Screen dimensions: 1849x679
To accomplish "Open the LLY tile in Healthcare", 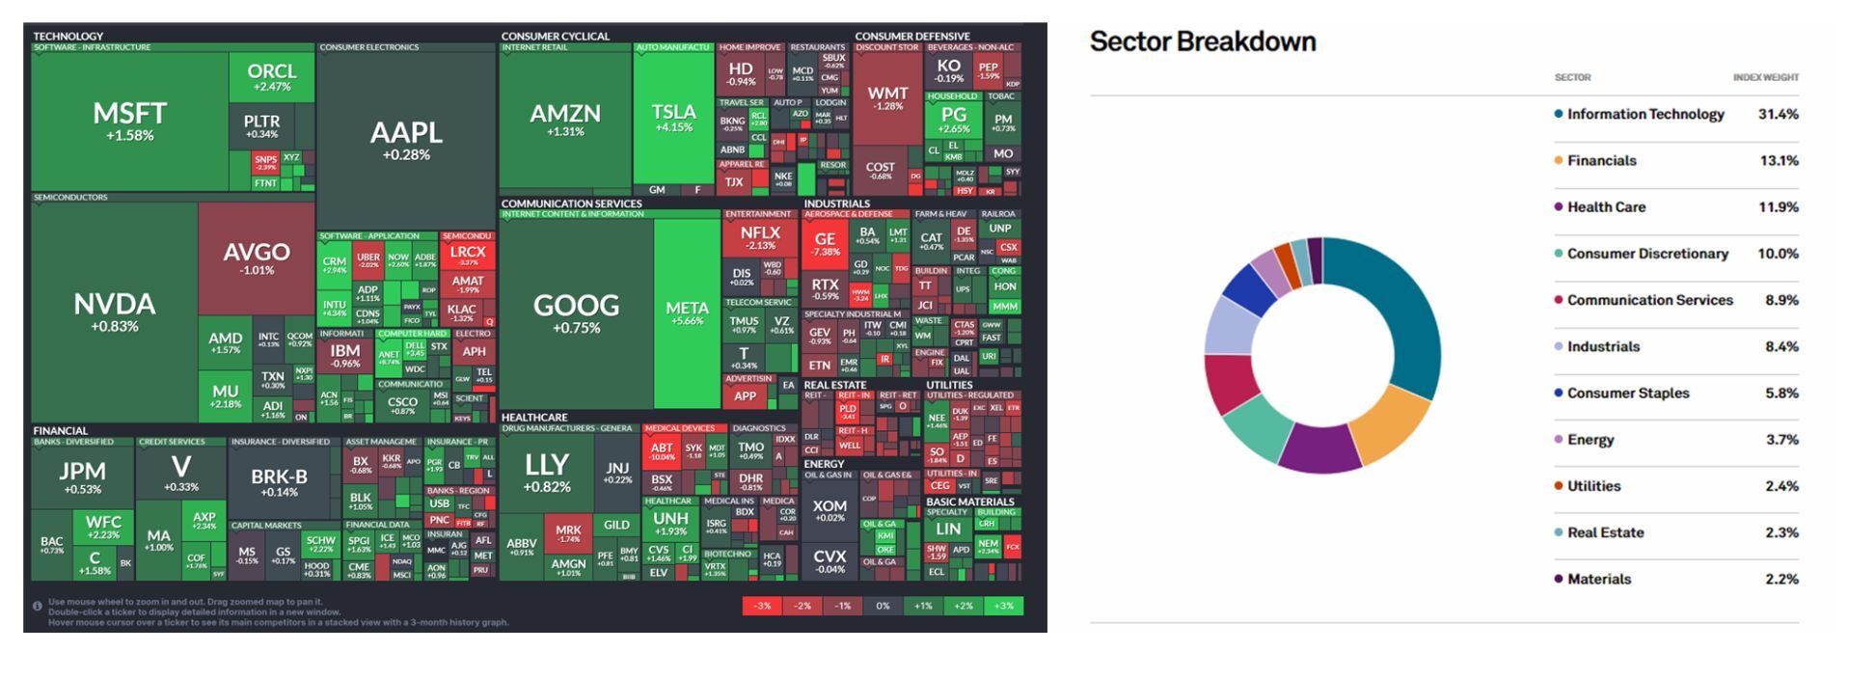I will 547,473.
